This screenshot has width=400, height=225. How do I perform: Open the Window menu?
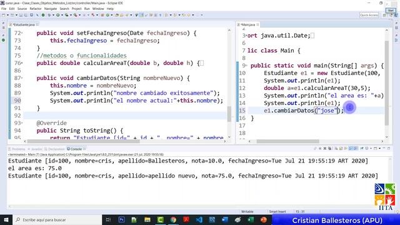coord(98,9)
